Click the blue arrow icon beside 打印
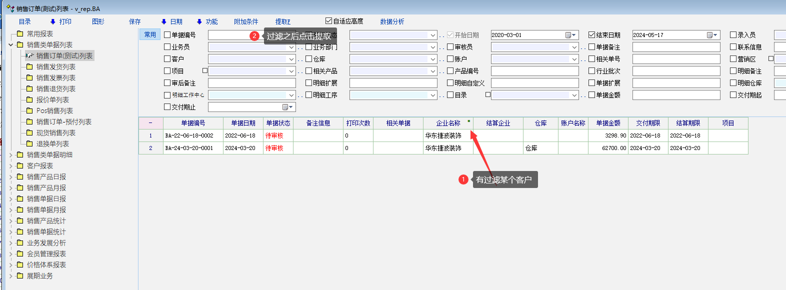The height and width of the screenshot is (290, 786). (x=53, y=21)
